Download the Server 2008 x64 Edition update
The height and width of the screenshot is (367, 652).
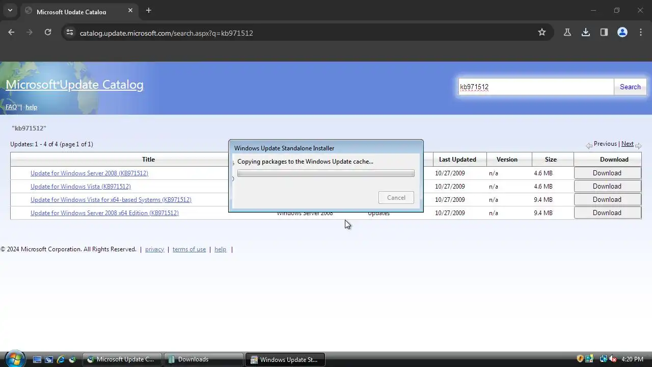click(x=607, y=213)
